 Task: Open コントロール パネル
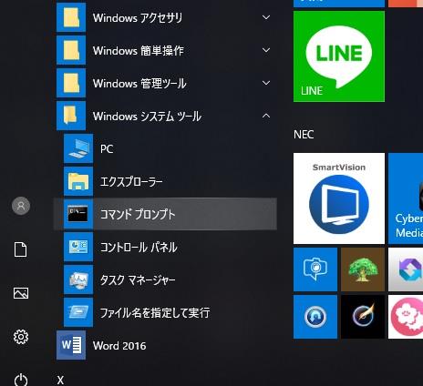(x=165, y=247)
